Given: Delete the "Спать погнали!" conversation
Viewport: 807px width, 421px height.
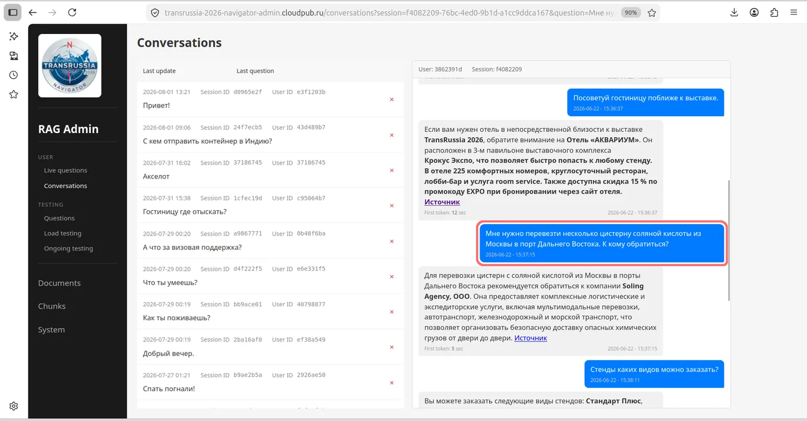Looking at the screenshot, I should (x=392, y=383).
